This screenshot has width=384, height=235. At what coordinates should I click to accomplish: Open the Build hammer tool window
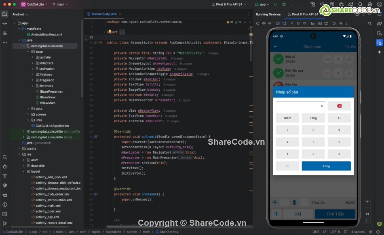coord(5,176)
